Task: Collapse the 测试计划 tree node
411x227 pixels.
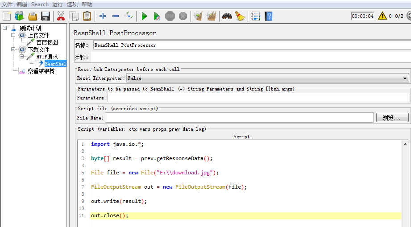Action: point(5,28)
